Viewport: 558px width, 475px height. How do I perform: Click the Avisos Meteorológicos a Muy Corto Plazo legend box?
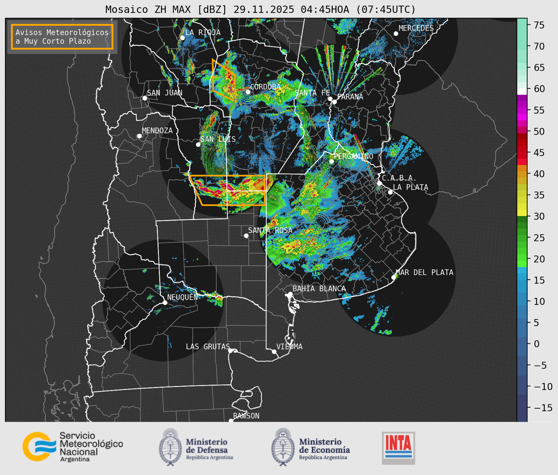(62, 37)
